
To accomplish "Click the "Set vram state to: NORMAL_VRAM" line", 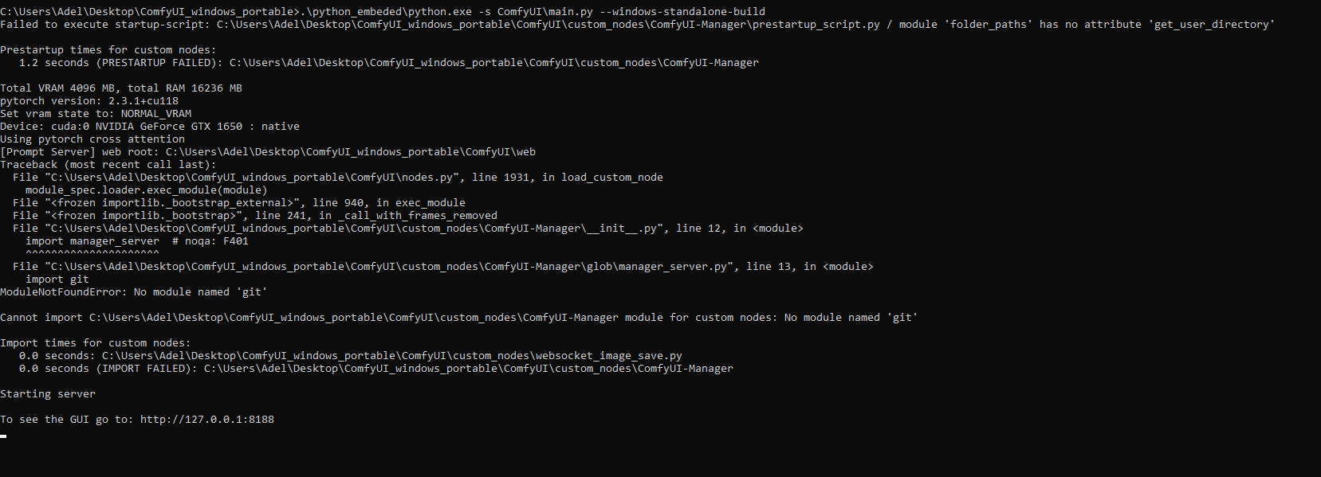I will (x=96, y=114).
